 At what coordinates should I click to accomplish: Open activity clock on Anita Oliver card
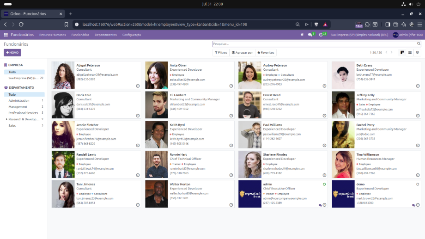(231, 86)
